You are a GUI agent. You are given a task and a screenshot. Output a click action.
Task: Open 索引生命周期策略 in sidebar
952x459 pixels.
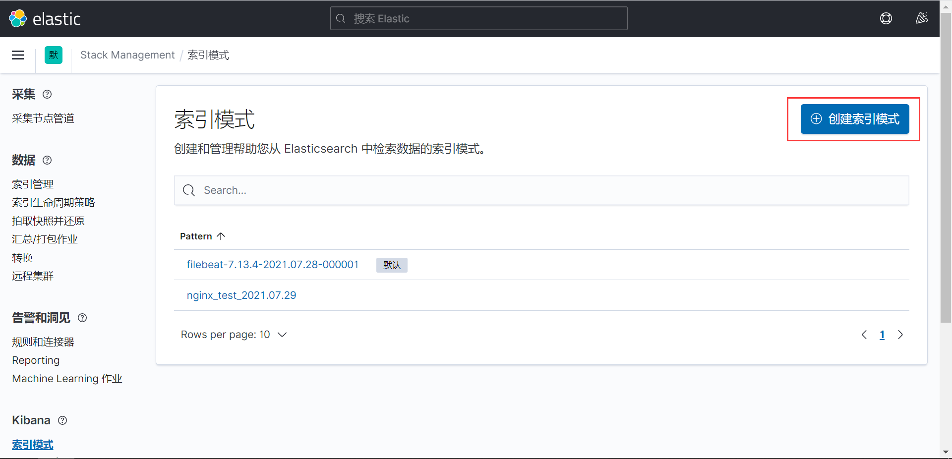54,203
